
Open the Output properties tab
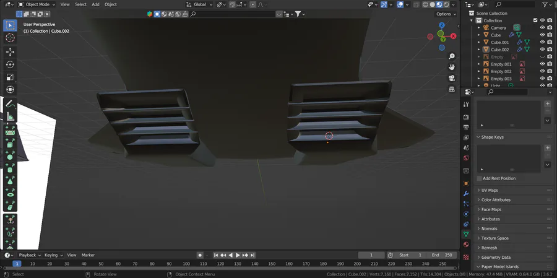point(466,127)
